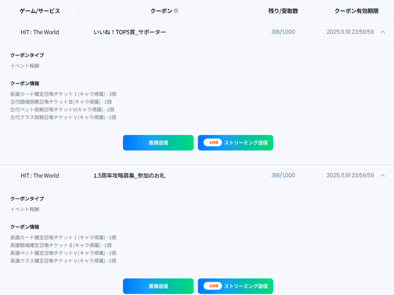Select the ゲーム/サービス column header
394x295 pixels.
tap(40, 11)
